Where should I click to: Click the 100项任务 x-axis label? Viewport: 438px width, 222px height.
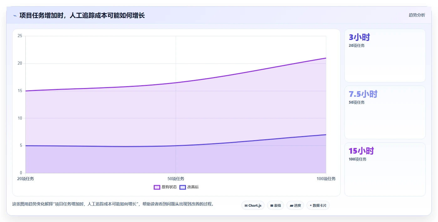click(326, 179)
